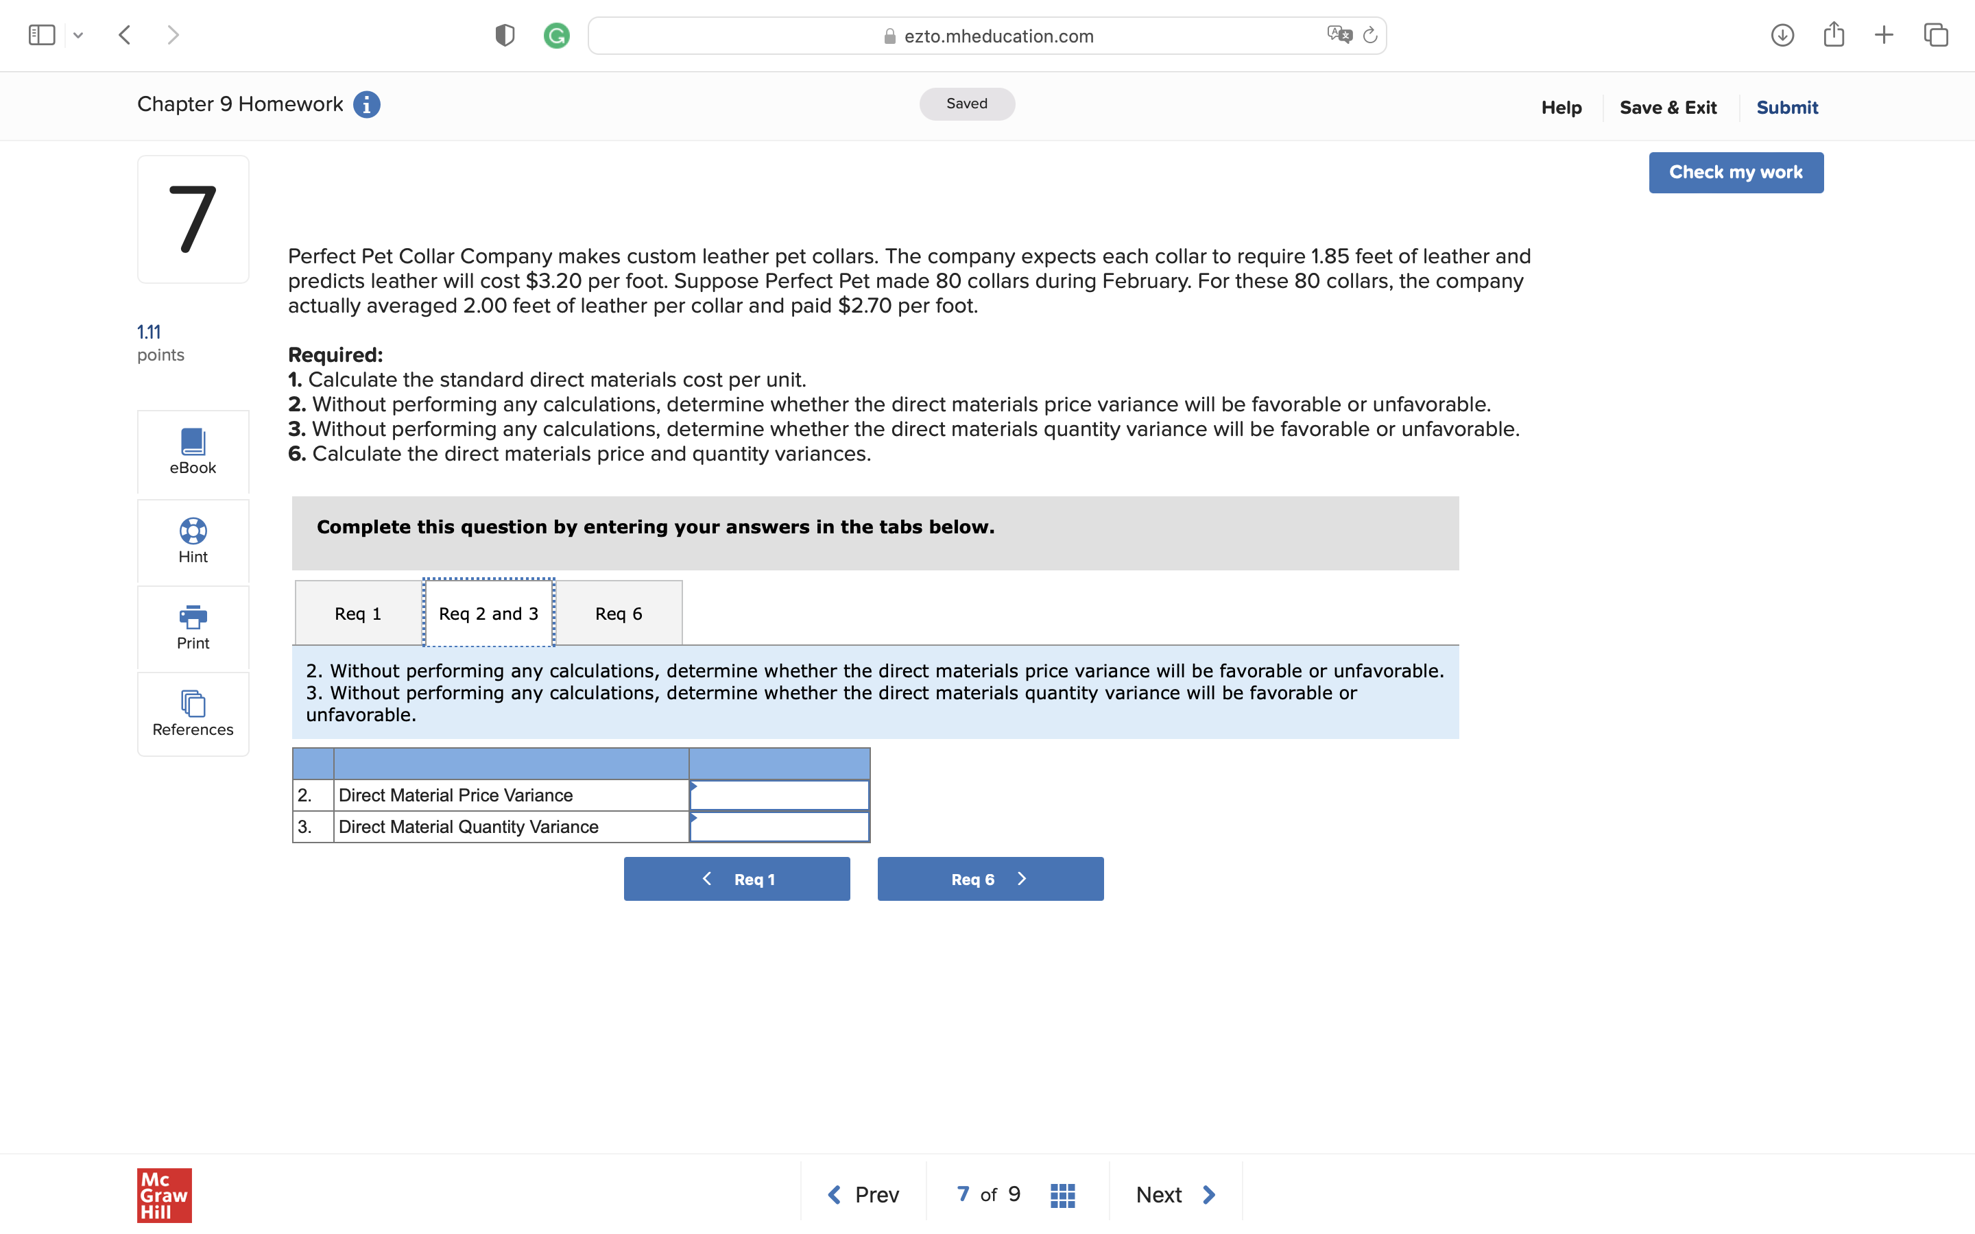Click the Saved status indicator
1975x1234 pixels.
[966, 104]
